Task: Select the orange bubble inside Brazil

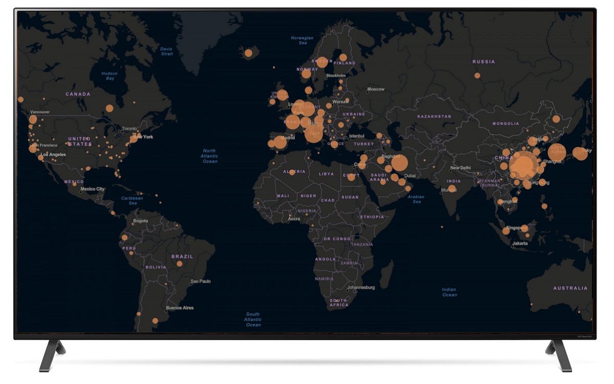Action: (180, 264)
